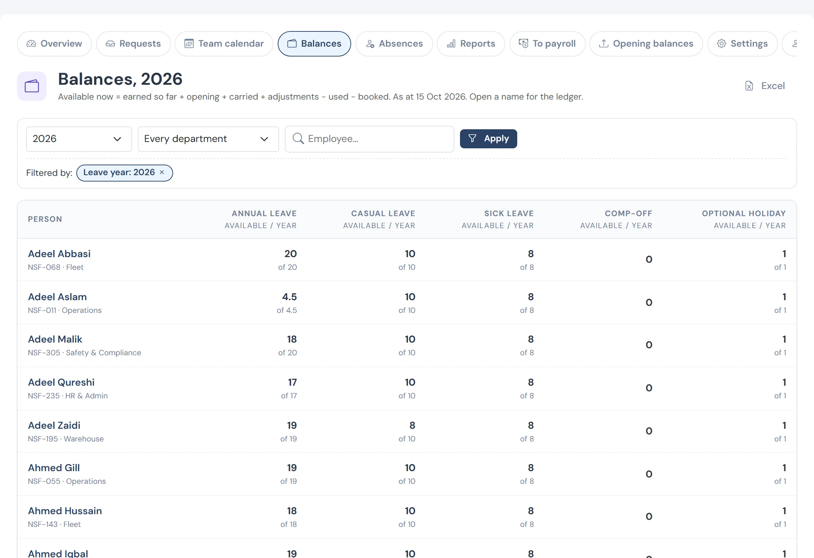Click Adeel Aslam's 4.5 annual leave value
814x558 pixels.
click(x=289, y=297)
